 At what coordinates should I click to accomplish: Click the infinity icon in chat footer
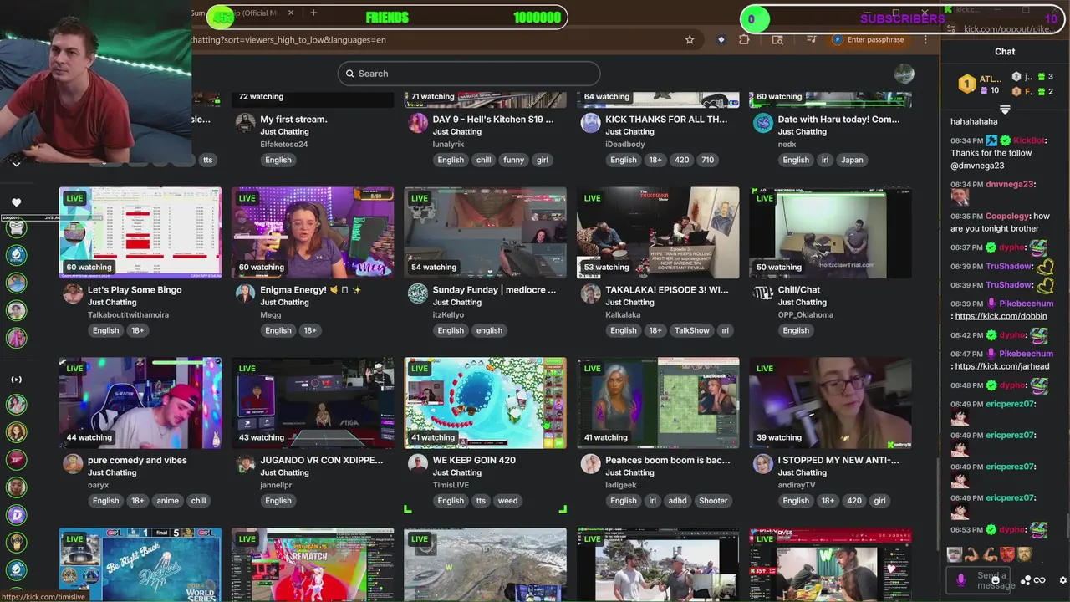1040,580
